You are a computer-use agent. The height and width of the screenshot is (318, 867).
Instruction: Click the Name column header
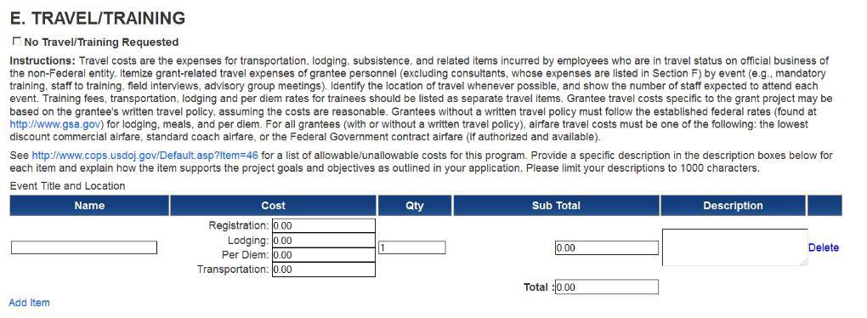pyautogui.click(x=89, y=205)
